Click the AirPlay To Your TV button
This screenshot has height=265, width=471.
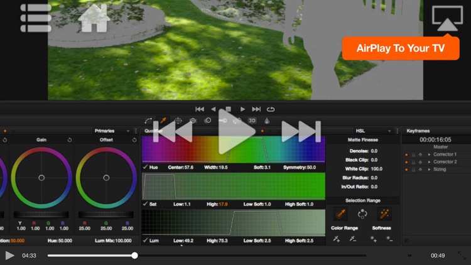pos(401,48)
